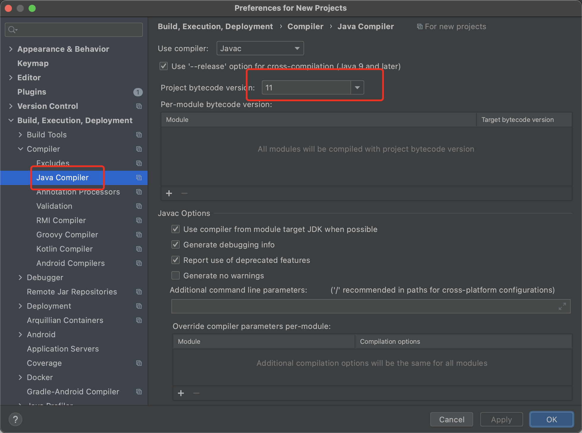Select Annotation Processors in the settings tree
Image resolution: width=582 pixels, height=433 pixels.
[x=78, y=192]
